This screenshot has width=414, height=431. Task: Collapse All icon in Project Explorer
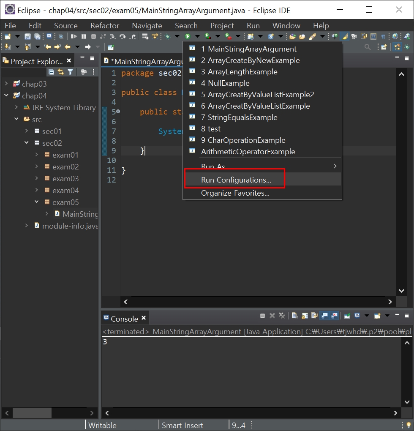click(51, 72)
